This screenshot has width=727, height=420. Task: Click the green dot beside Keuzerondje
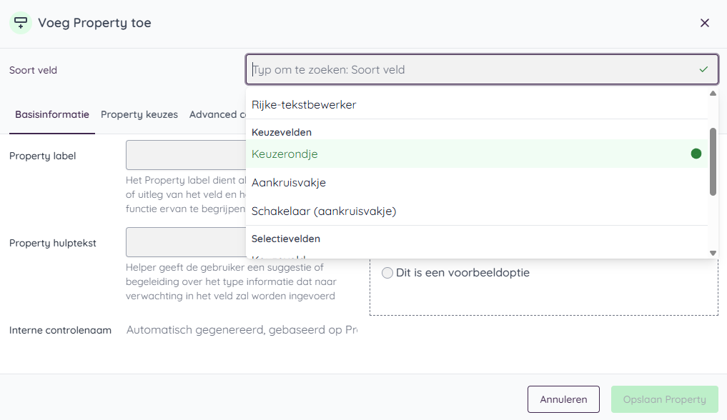tap(696, 153)
